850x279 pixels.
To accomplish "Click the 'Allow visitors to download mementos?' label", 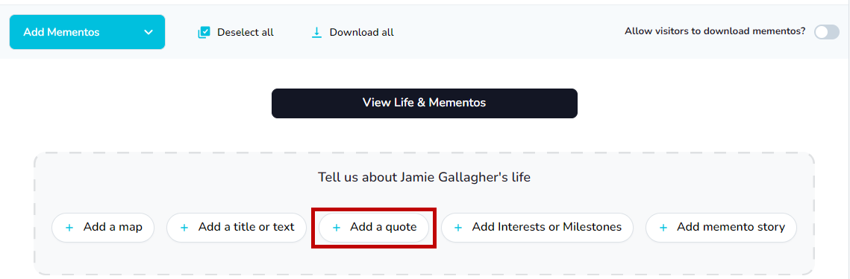I will pyautogui.click(x=715, y=31).
